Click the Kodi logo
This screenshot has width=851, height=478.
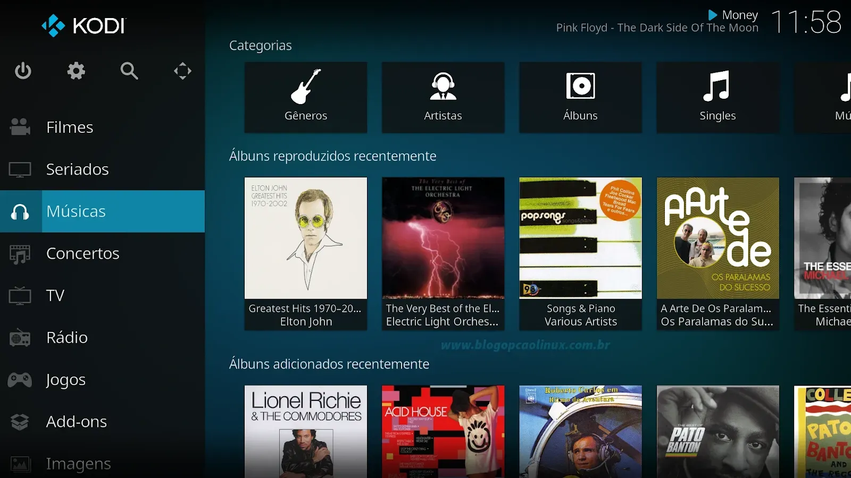coord(84,25)
